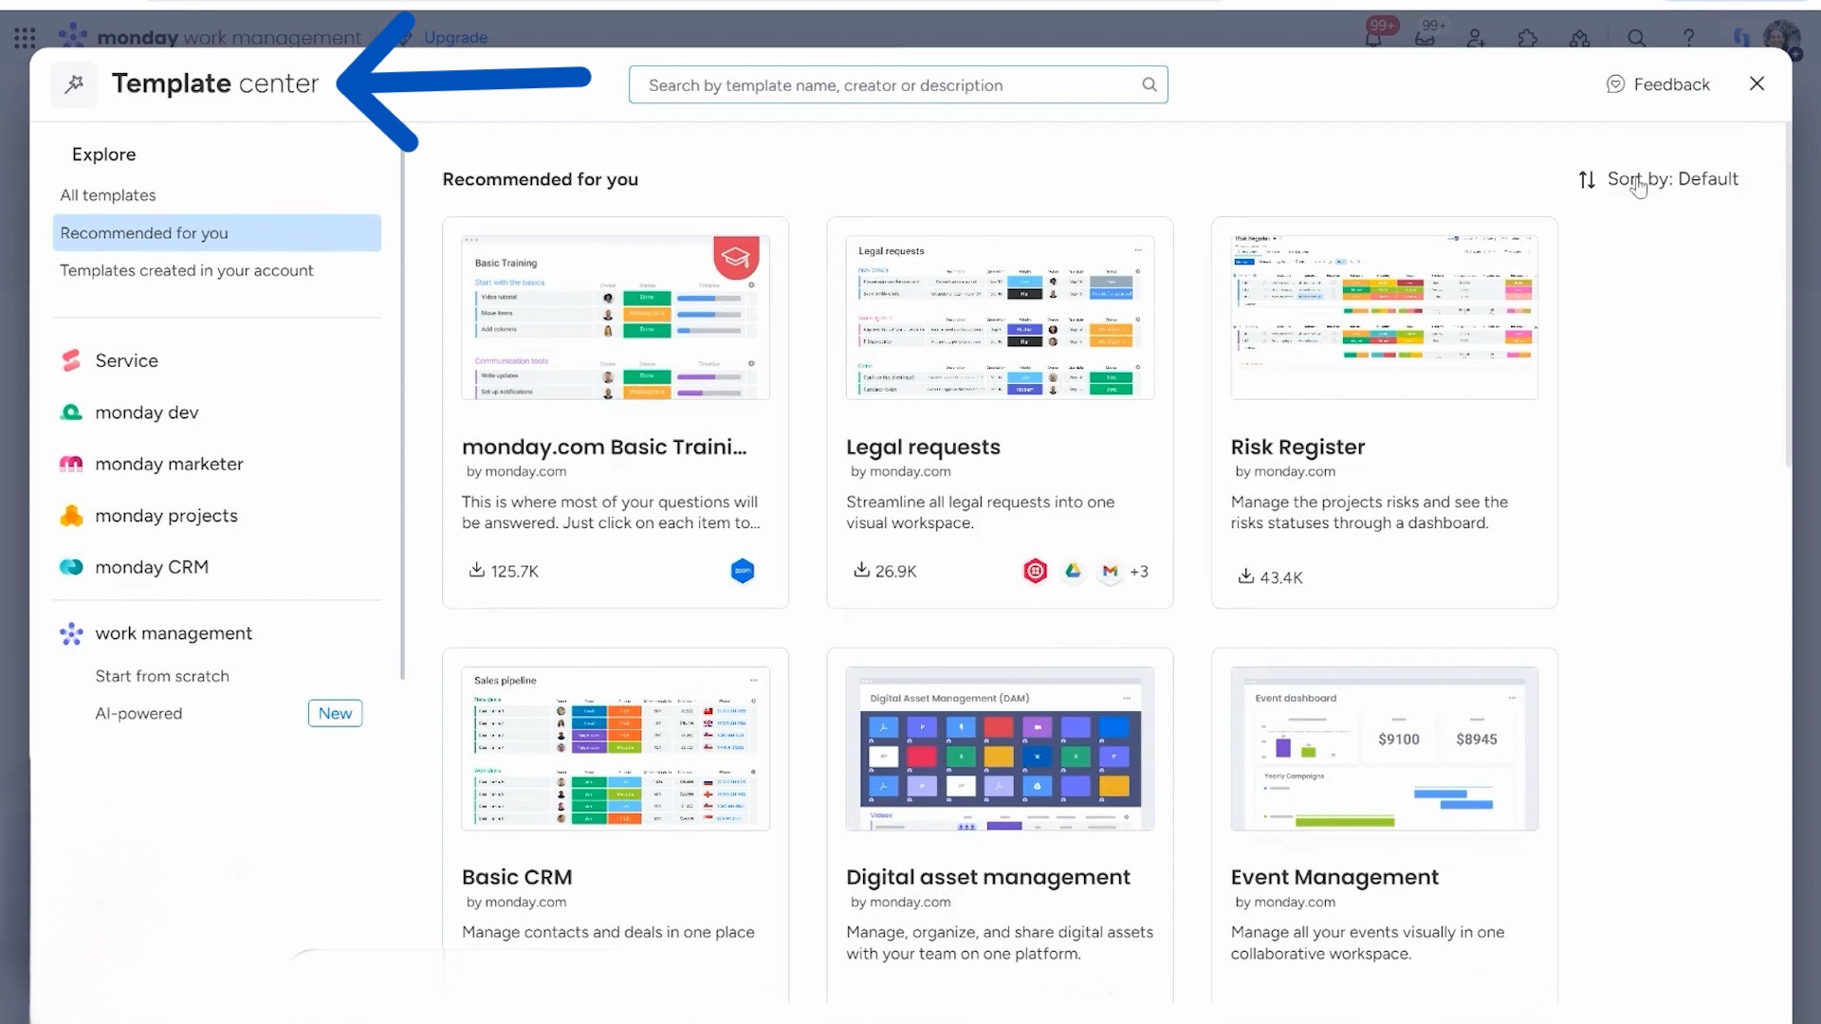
Task: Open Sort by: Default dropdown
Action: coord(1658,179)
